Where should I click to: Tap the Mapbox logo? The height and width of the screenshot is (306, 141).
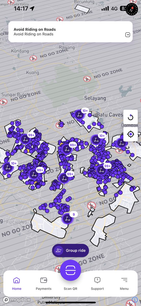[x=17, y=300]
